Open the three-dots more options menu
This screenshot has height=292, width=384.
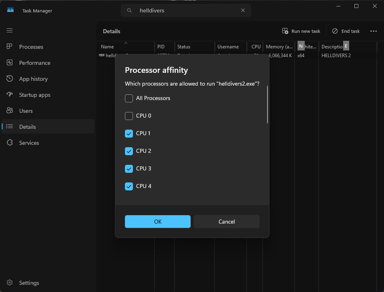click(374, 31)
